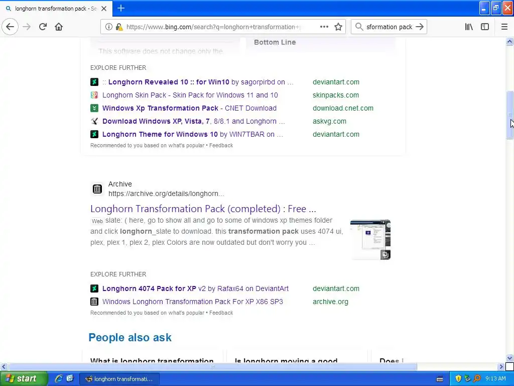Open the Library icon
The width and height of the screenshot is (514, 386).
tap(469, 27)
